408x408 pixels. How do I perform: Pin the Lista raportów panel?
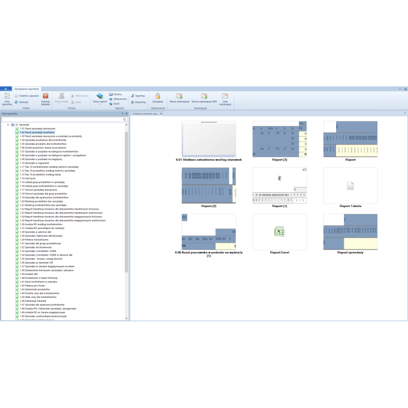(122, 113)
